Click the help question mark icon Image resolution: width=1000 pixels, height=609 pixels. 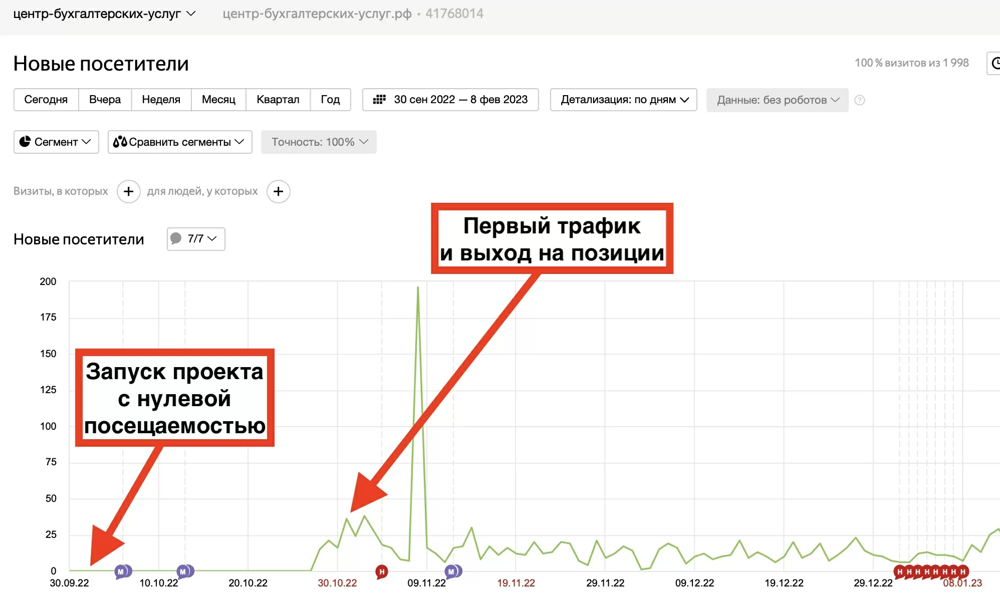859,100
